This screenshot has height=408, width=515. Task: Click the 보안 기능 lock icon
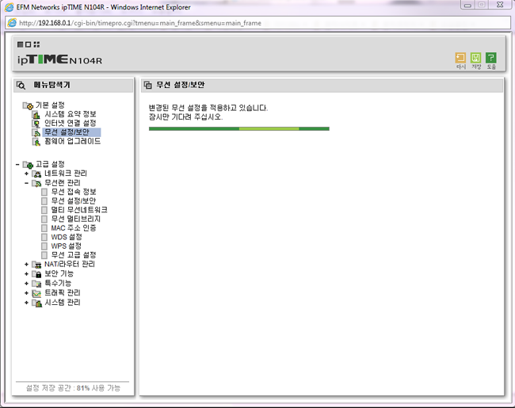pyautogui.click(x=36, y=274)
